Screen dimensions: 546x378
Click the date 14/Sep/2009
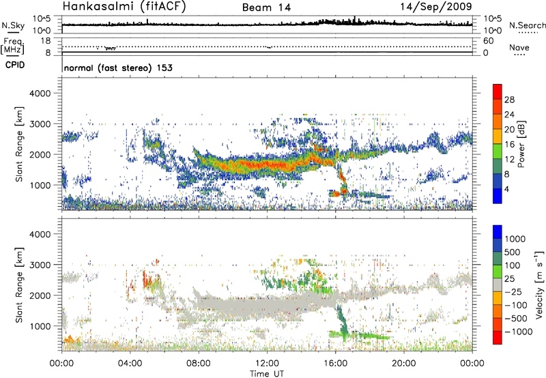(x=436, y=7)
